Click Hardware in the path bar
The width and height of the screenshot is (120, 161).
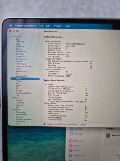point(73,125)
